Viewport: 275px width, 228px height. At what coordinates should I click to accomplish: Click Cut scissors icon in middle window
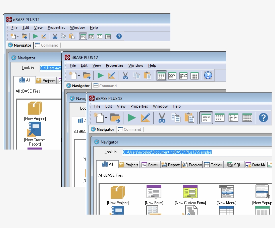(x=125, y=75)
